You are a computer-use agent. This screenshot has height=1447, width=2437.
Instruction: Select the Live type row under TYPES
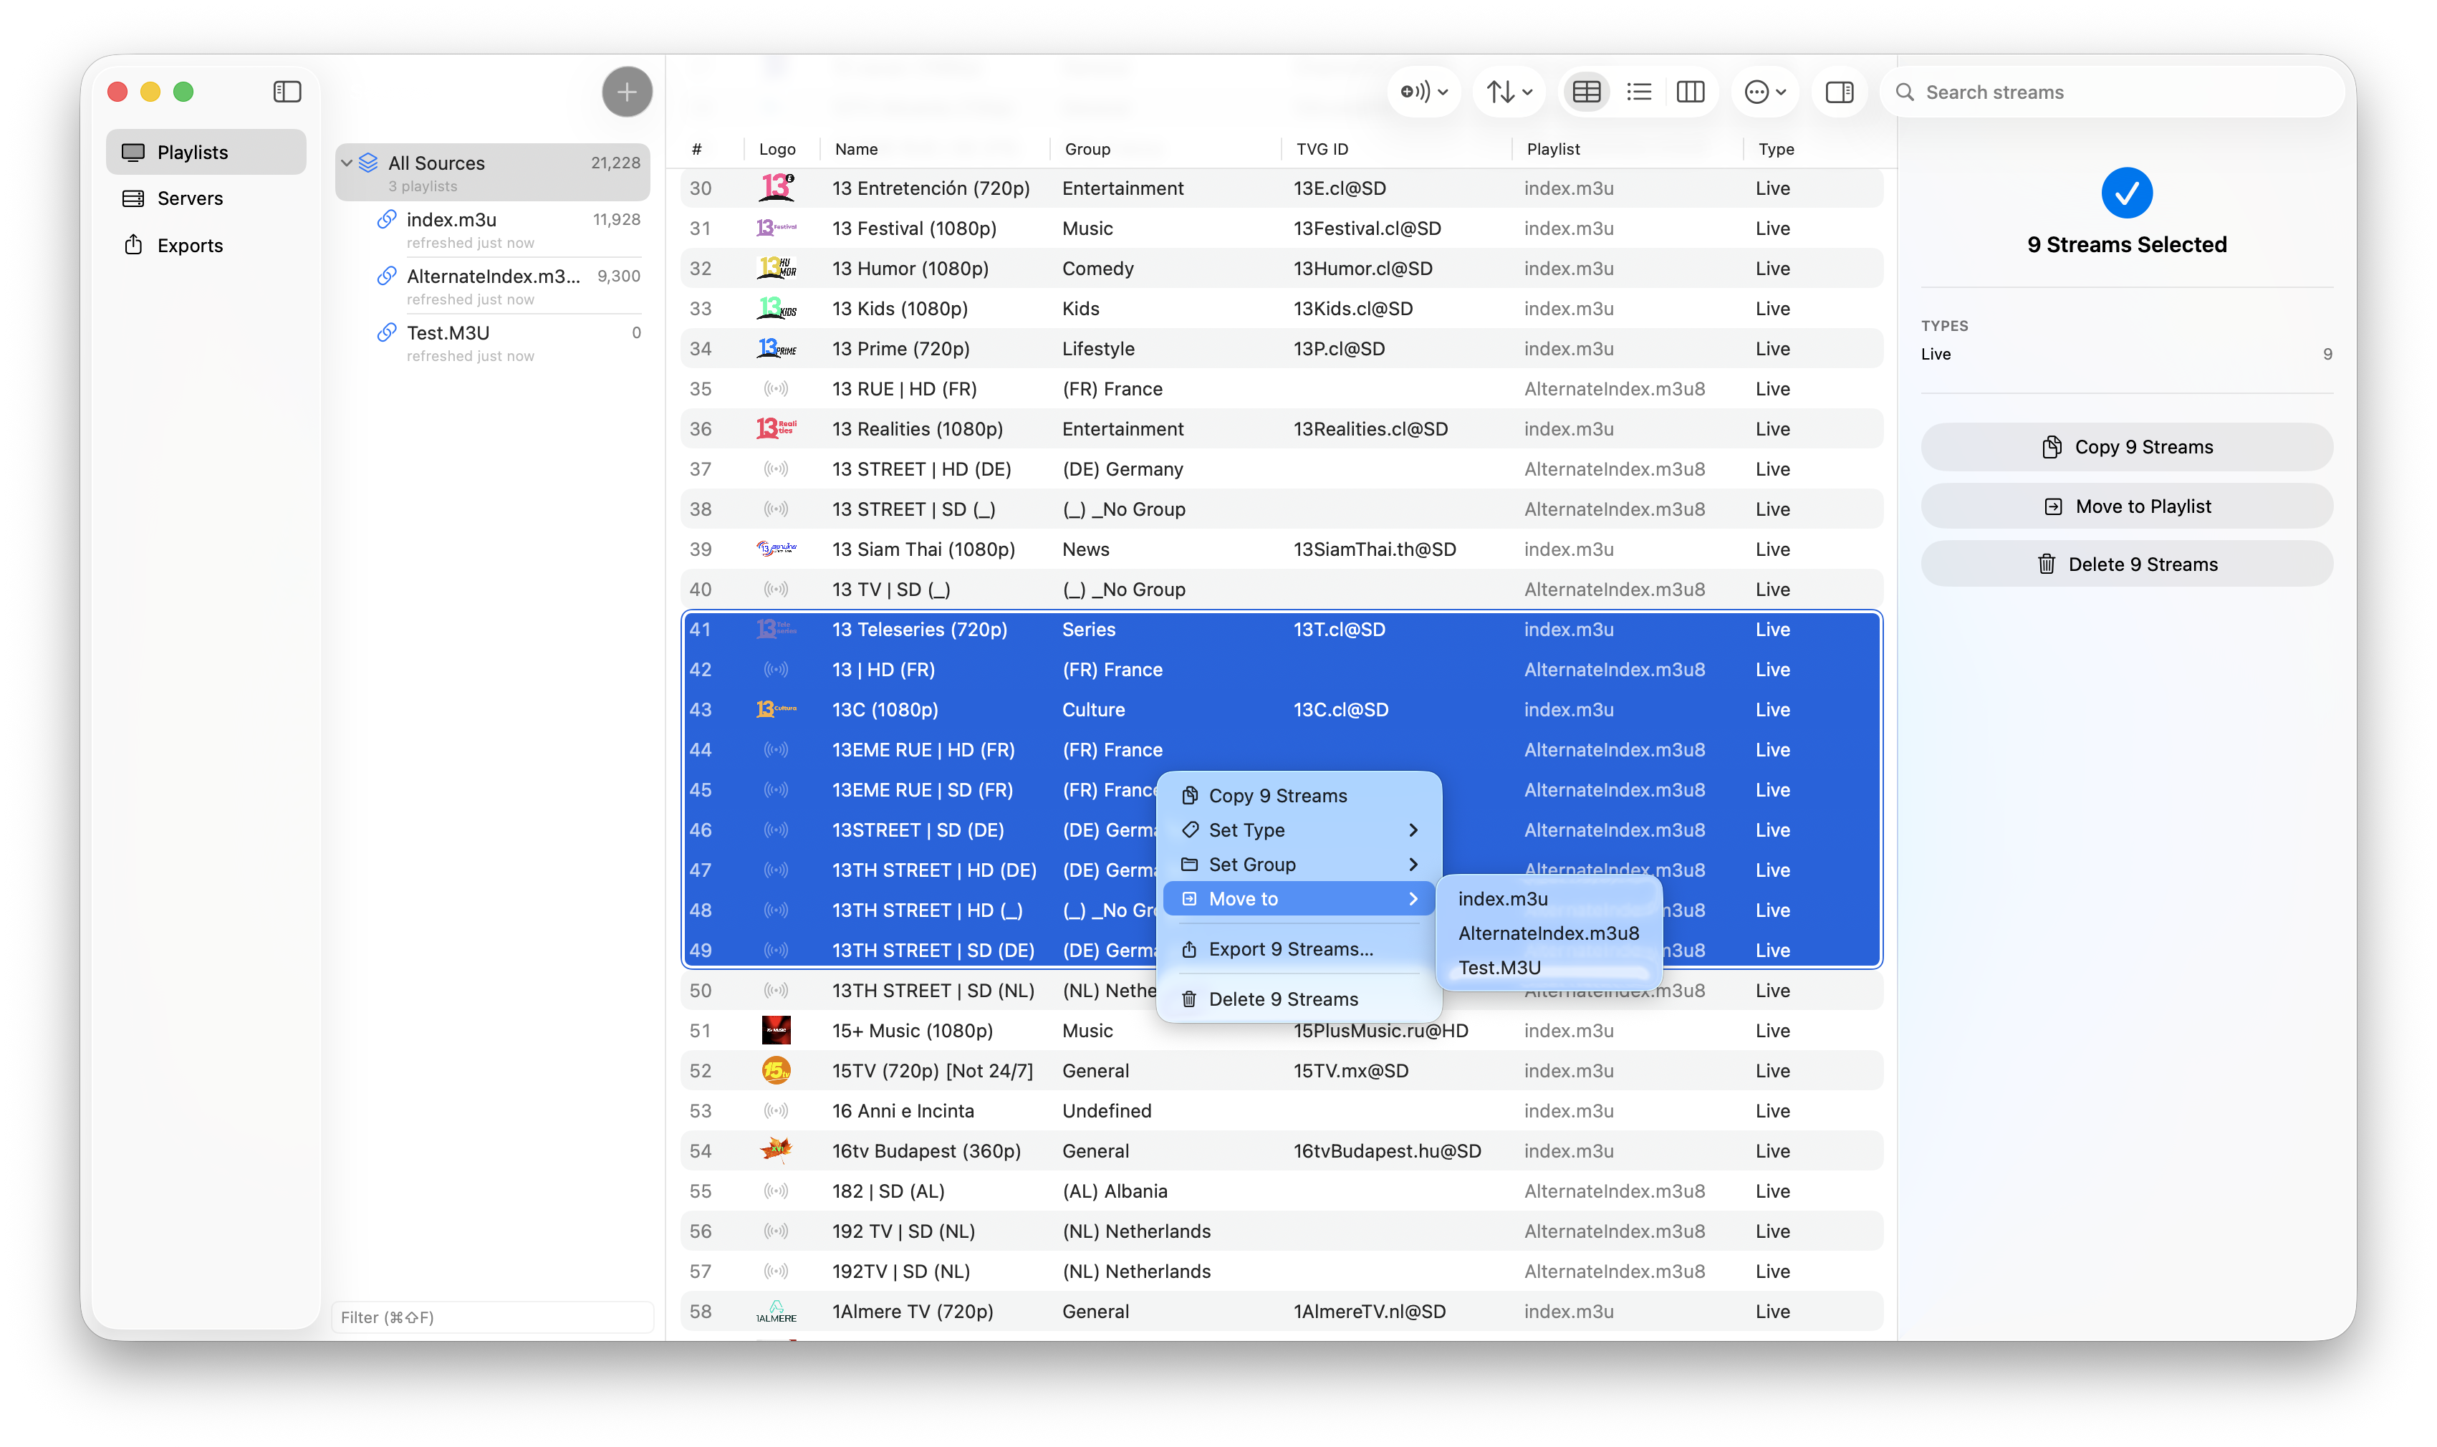tap(2126, 354)
